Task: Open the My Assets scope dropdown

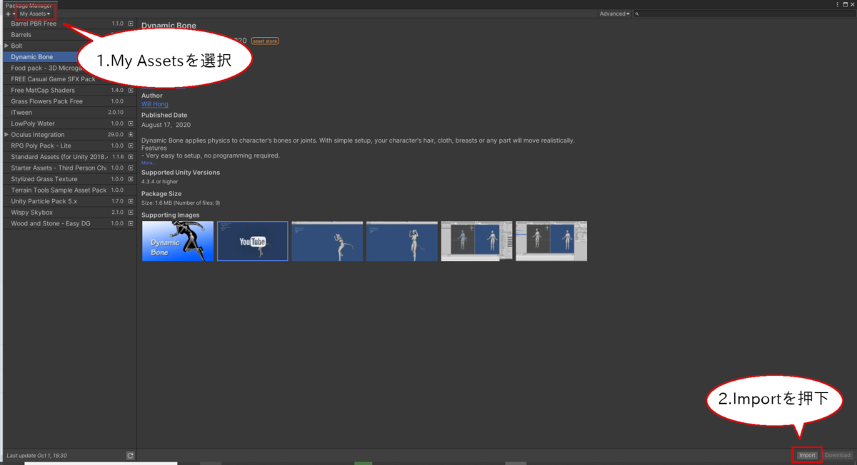Action: [34, 14]
